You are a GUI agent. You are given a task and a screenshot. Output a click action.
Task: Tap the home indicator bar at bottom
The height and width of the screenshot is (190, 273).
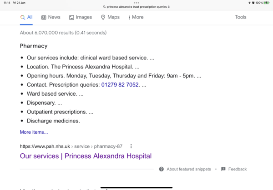[136, 187]
